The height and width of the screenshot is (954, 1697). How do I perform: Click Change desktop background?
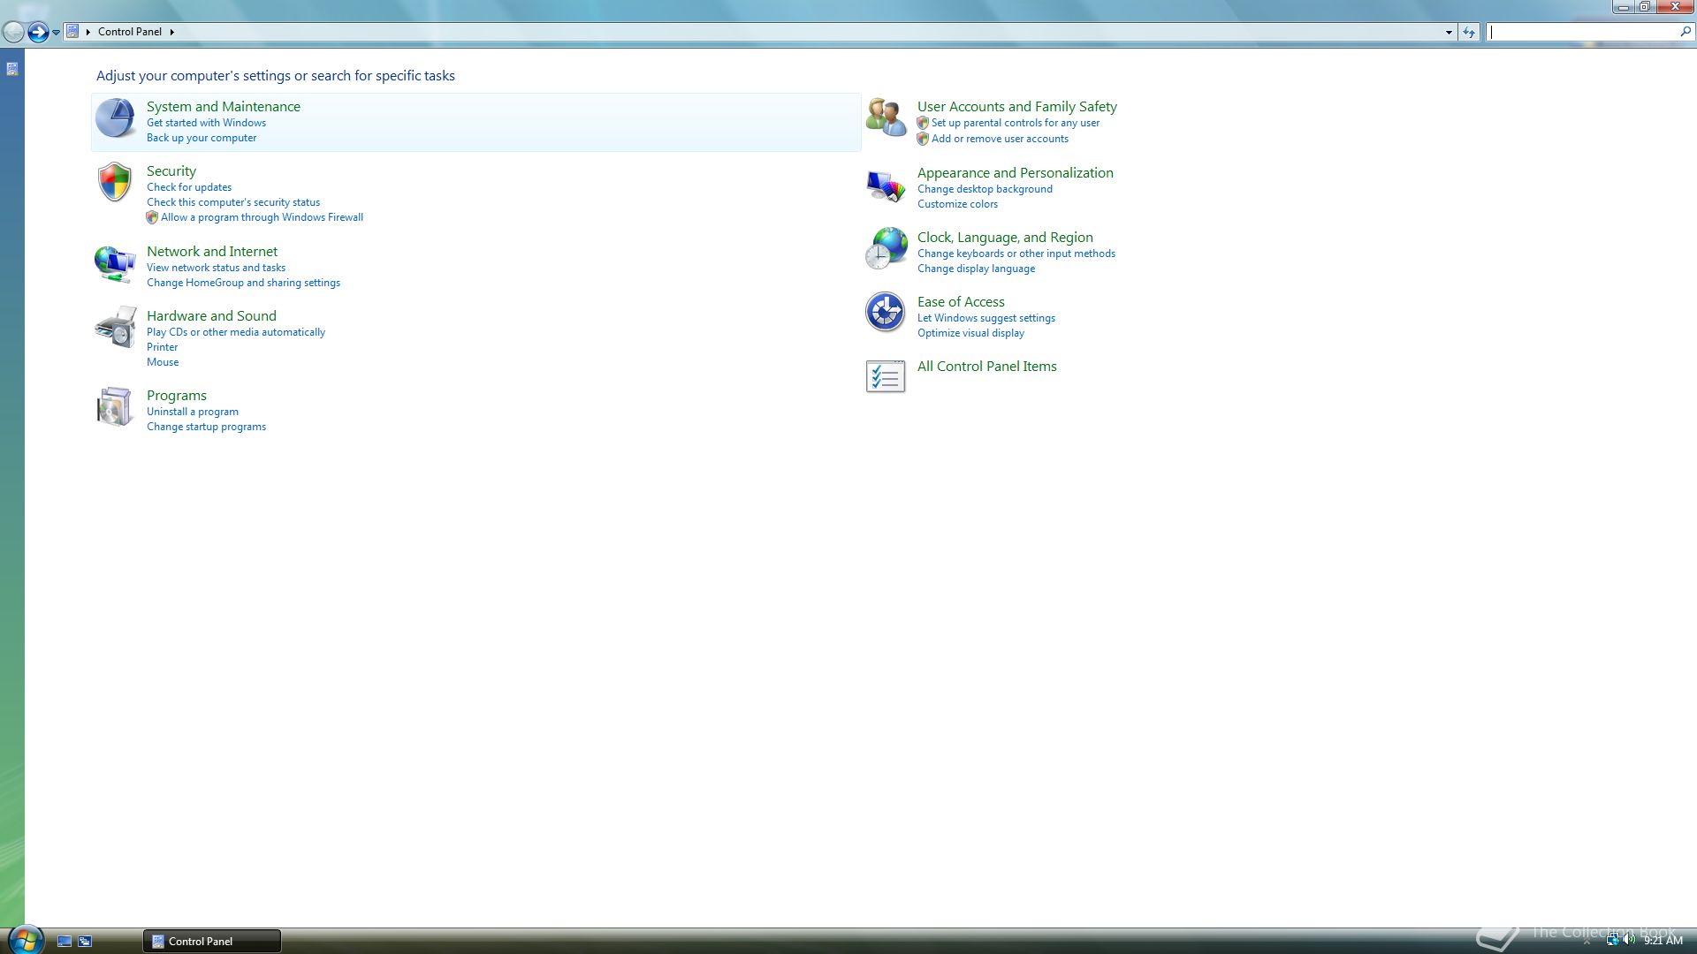[985, 189]
